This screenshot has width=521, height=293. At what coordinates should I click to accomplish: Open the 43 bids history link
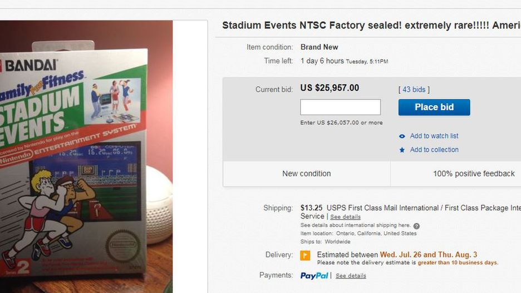pos(414,90)
